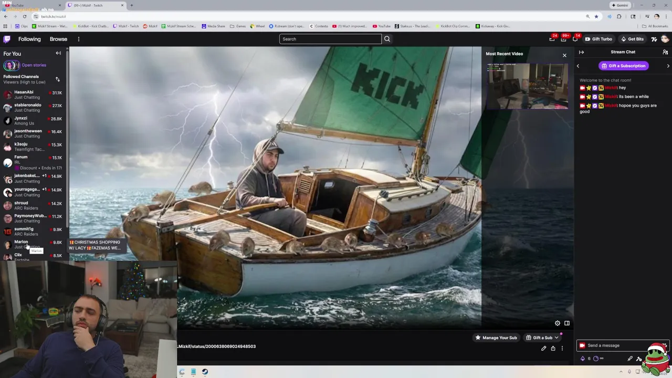Open All Bookmarks folder

(x=655, y=26)
